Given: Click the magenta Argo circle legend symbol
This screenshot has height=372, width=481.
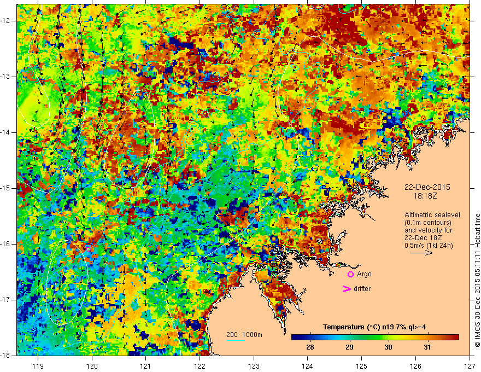Looking at the screenshot, I should (x=350, y=274).
